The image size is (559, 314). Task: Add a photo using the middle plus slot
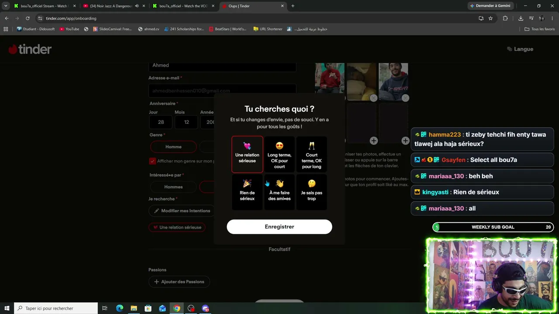[x=373, y=140]
